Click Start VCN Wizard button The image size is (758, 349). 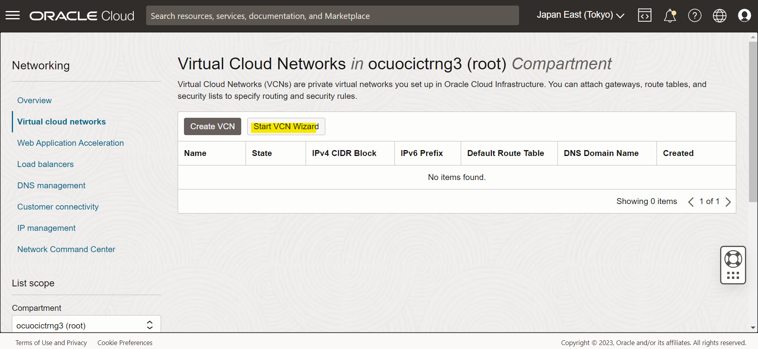(286, 126)
